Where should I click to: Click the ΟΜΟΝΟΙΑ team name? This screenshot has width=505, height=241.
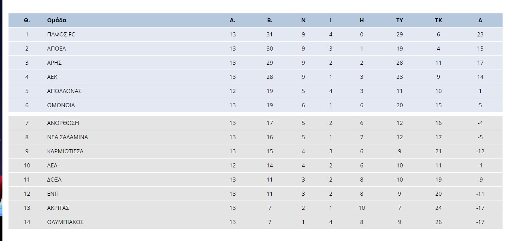click(x=61, y=105)
